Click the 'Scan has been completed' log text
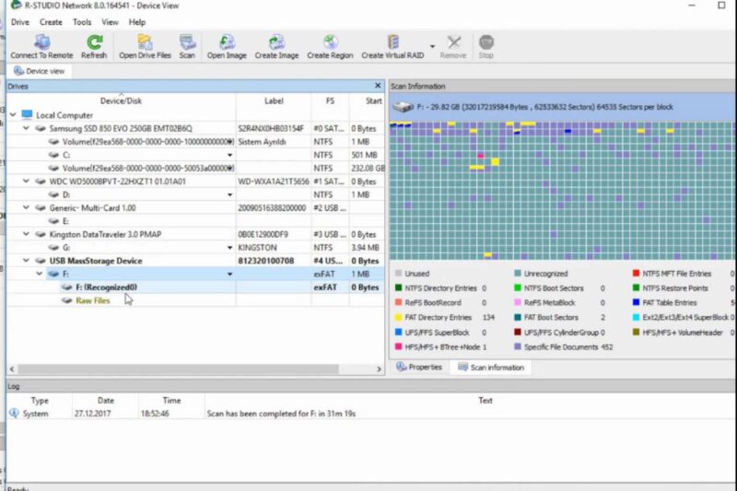Image resolution: width=737 pixels, height=491 pixels. tap(281, 414)
